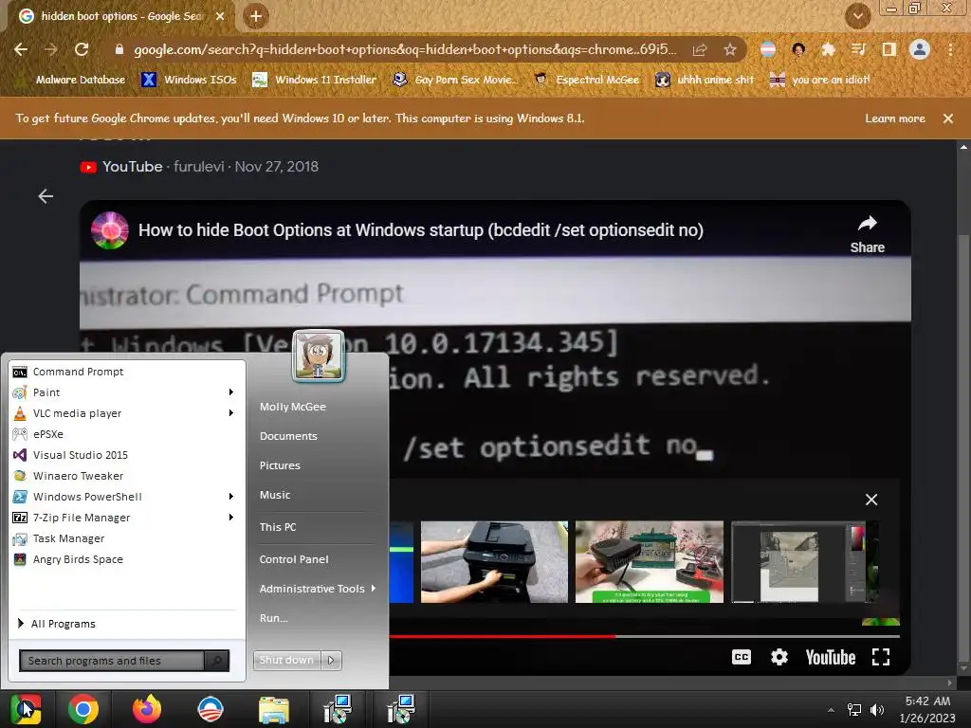The height and width of the screenshot is (728, 971).
Task: Open This PC from Start menu
Action: point(278,527)
